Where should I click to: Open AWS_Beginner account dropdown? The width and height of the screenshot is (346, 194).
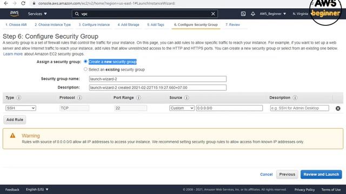(272, 14)
